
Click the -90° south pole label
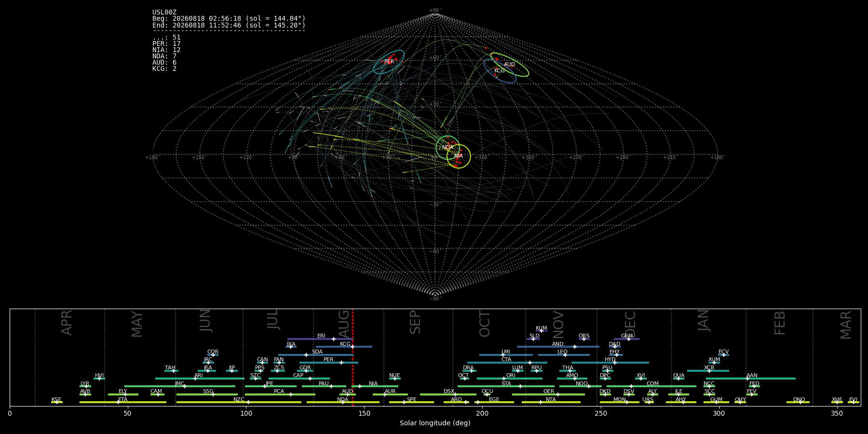435,299
